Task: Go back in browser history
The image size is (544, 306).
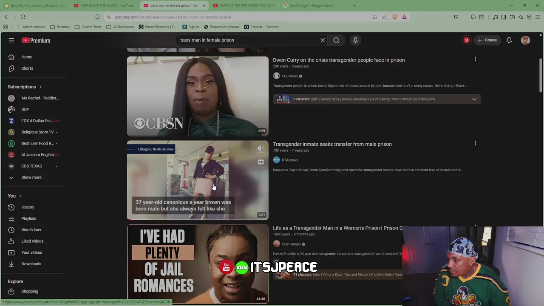Action: [x=6, y=17]
